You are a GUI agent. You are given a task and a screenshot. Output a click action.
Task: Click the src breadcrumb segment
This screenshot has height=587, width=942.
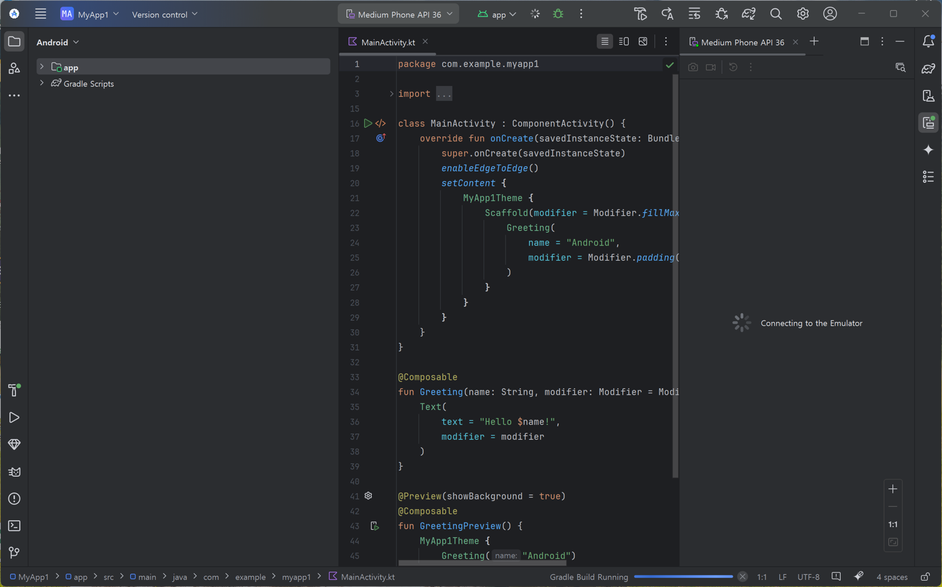(x=108, y=577)
